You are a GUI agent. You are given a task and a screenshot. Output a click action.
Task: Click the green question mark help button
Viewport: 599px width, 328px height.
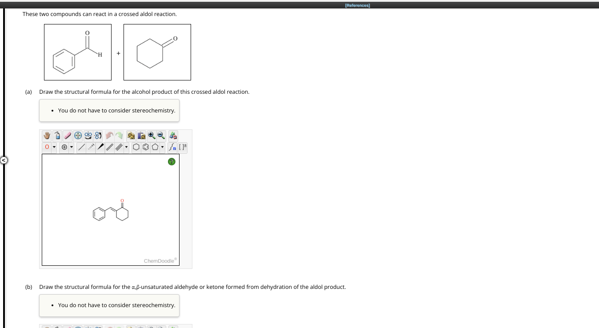click(x=172, y=161)
